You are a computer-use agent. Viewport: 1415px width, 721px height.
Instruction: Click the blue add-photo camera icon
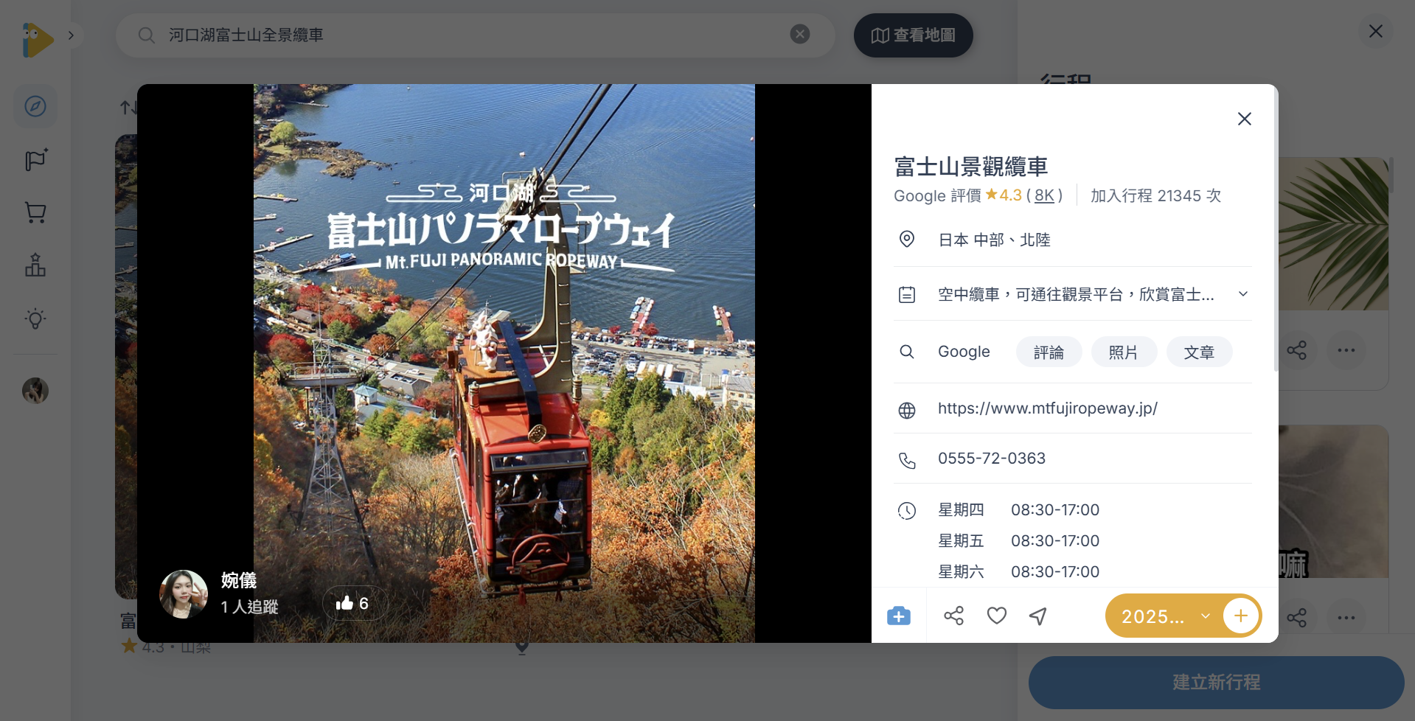click(x=899, y=615)
